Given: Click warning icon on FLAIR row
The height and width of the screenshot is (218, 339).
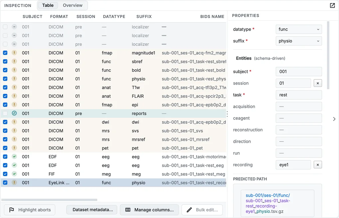Looking at the screenshot, I should (14, 96).
